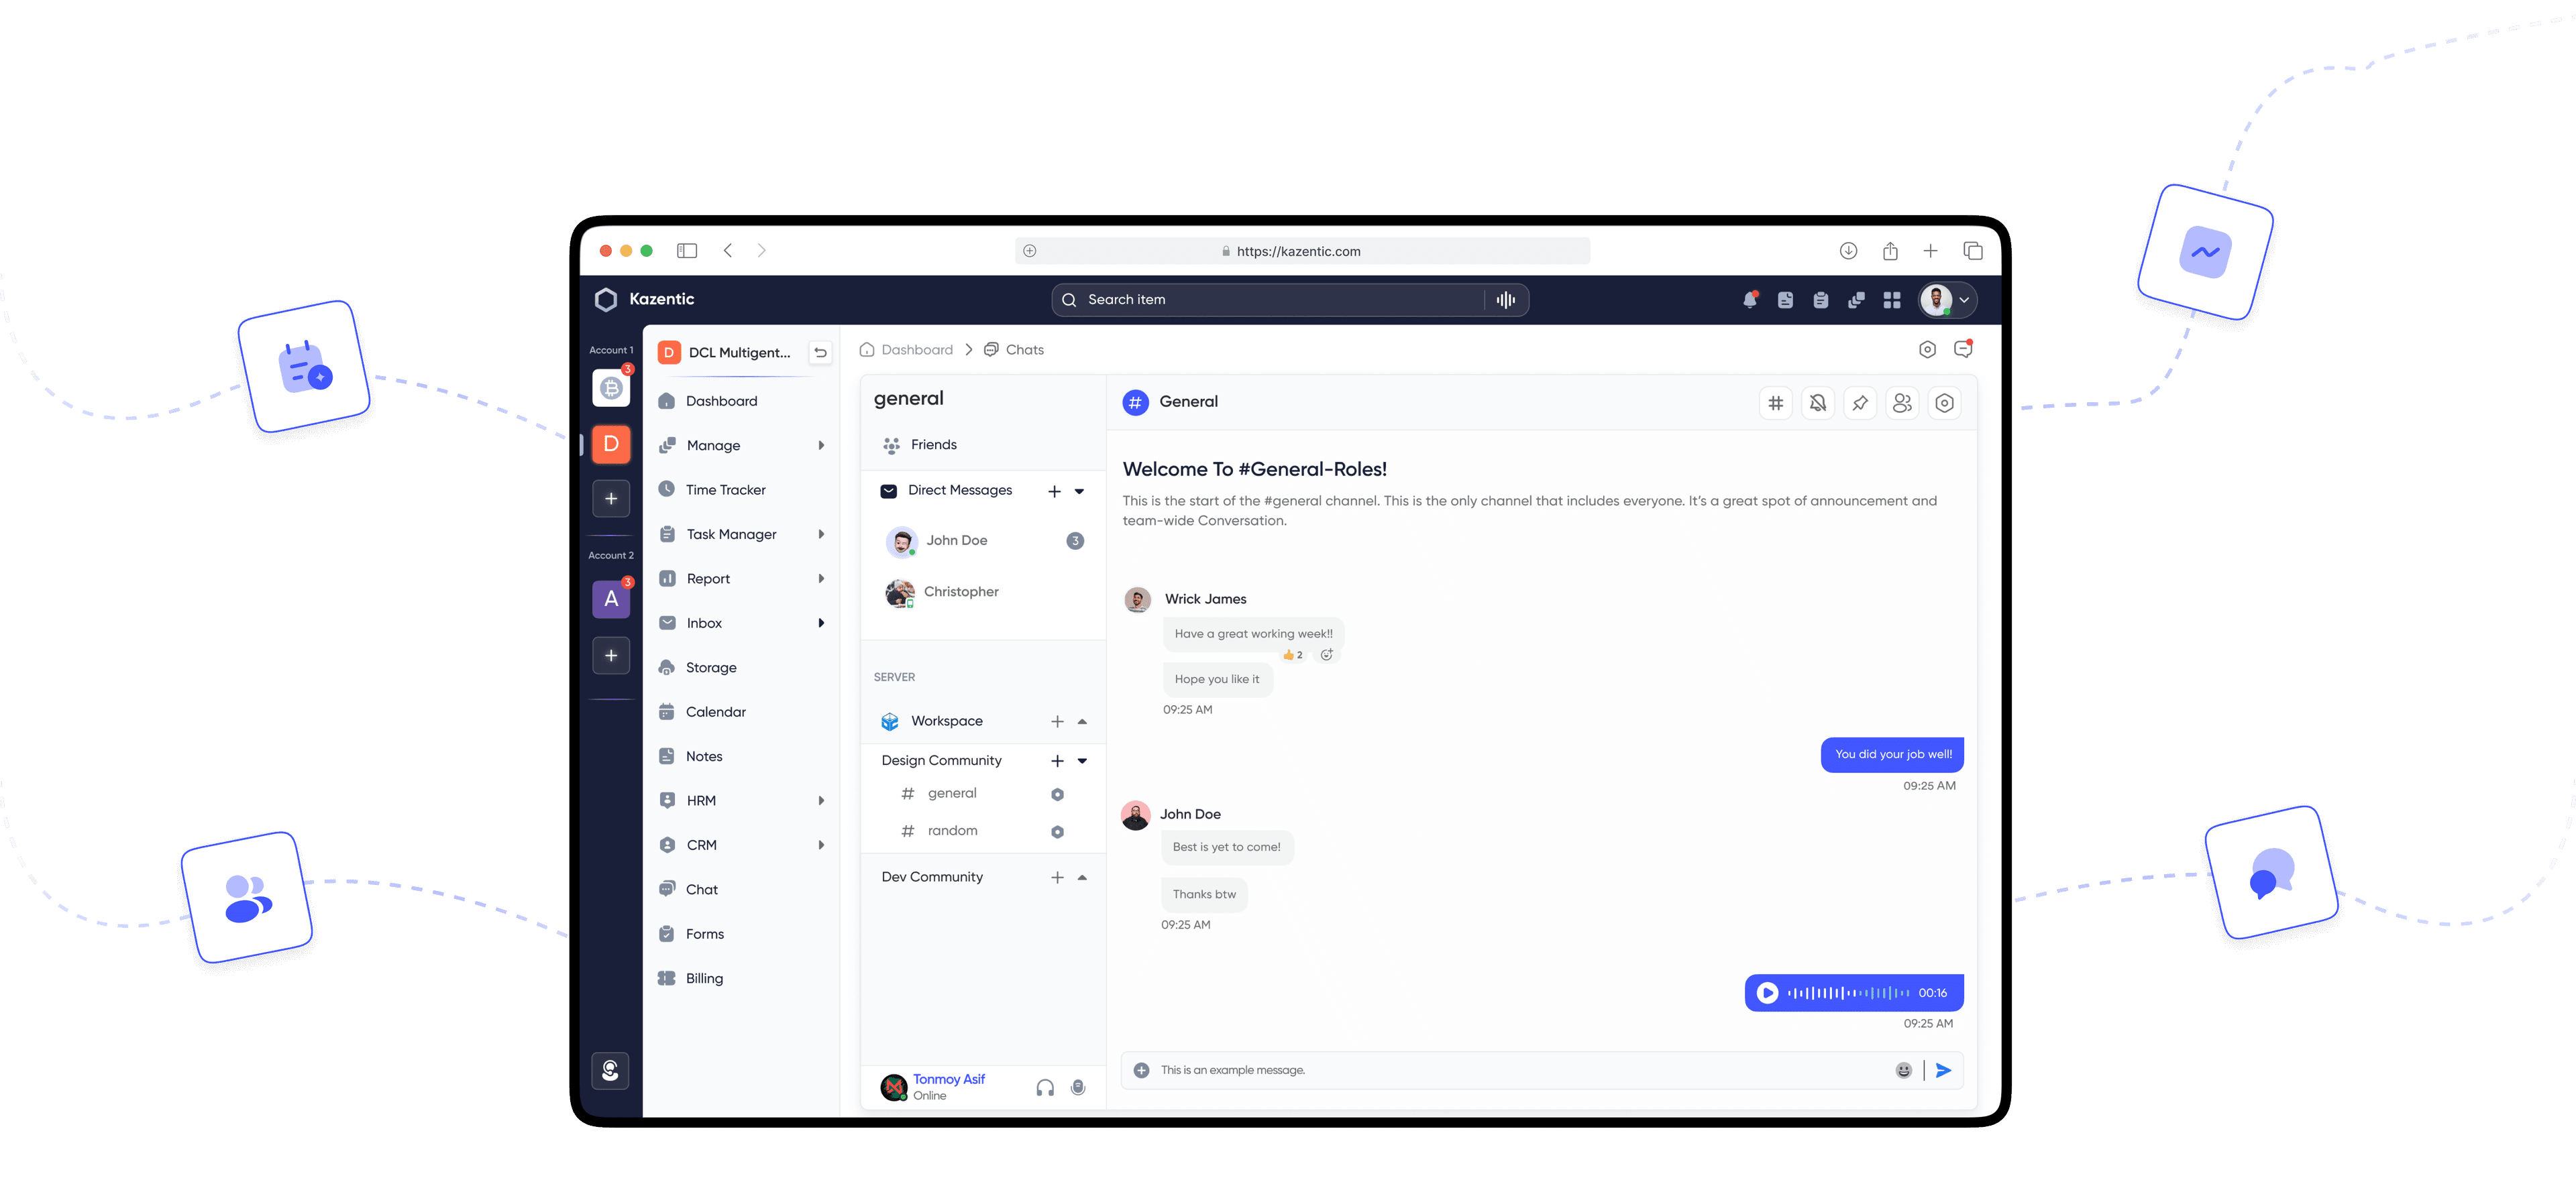This screenshot has width=2576, height=1198.
Task: Click the pin icon in chat header
Action: tap(1859, 403)
